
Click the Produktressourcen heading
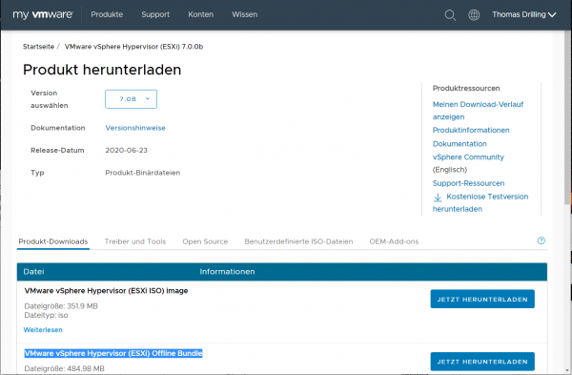466,89
